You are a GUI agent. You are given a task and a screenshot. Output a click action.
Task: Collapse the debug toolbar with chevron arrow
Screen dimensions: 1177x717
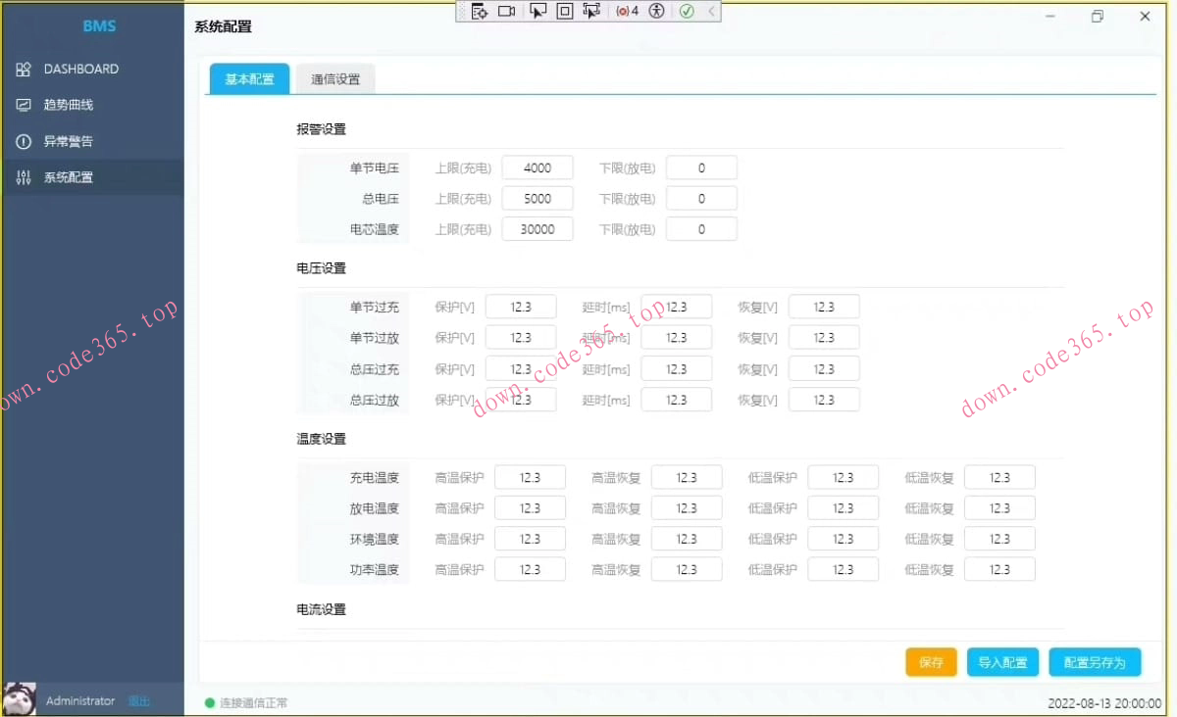[x=711, y=12]
